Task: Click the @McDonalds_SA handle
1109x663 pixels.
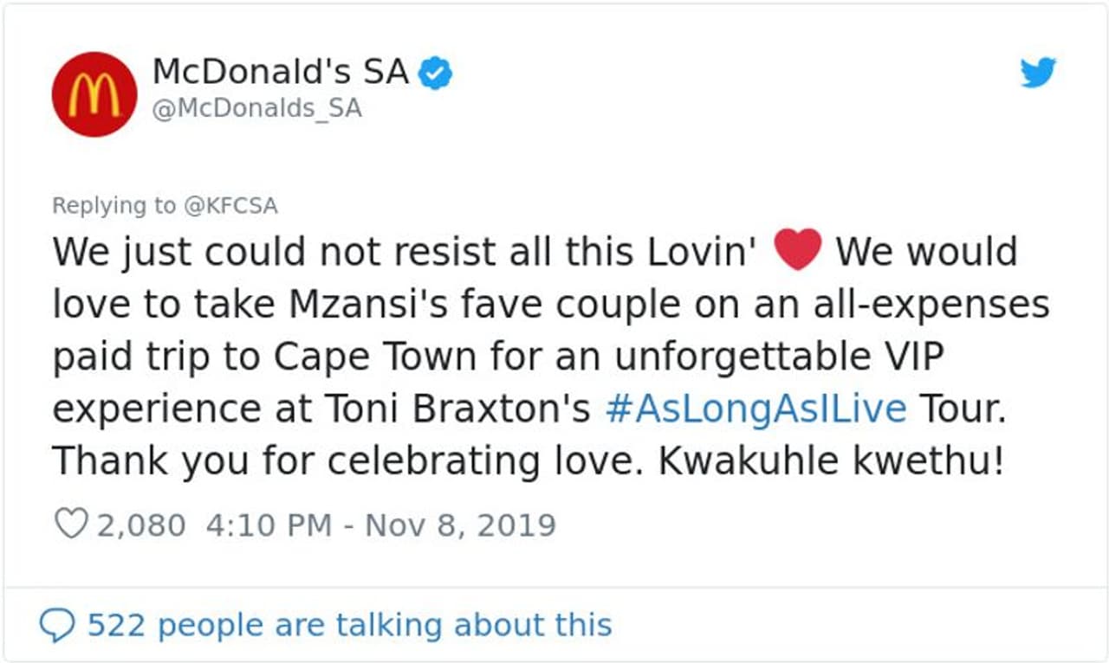Action: [x=256, y=109]
